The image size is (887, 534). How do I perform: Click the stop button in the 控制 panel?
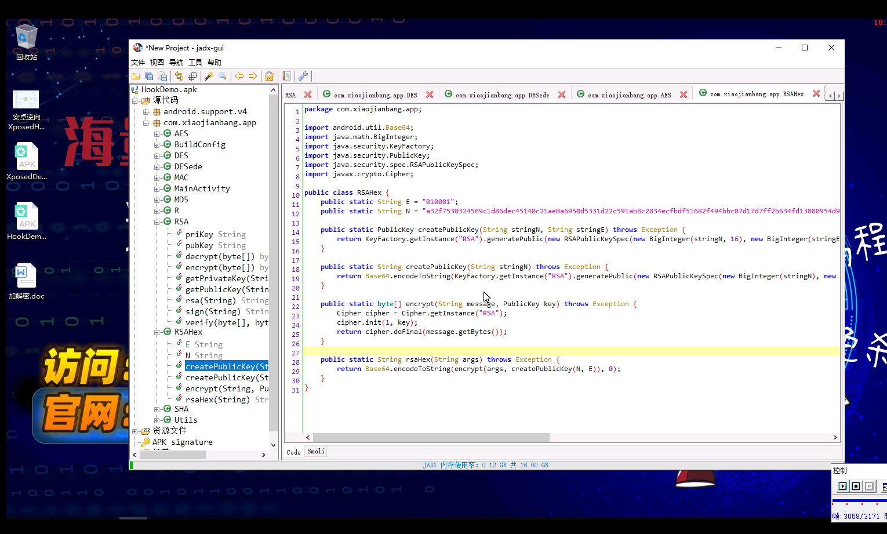[x=856, y=486]
